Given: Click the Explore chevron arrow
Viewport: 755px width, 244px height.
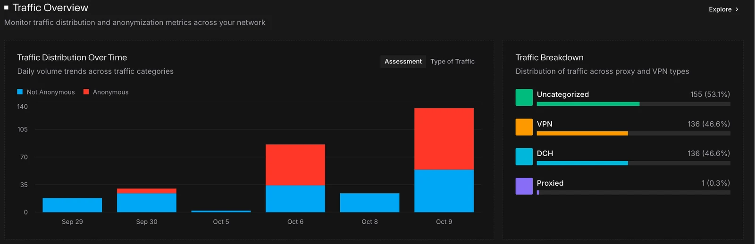Looking at the screenshot, I should pos(737,9).
